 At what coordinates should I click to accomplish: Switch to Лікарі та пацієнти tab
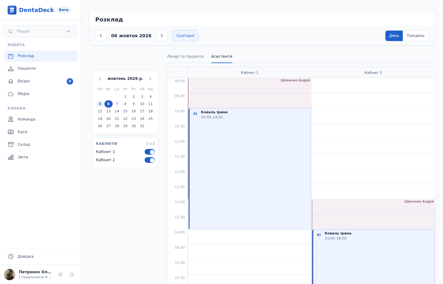point(185,56)
